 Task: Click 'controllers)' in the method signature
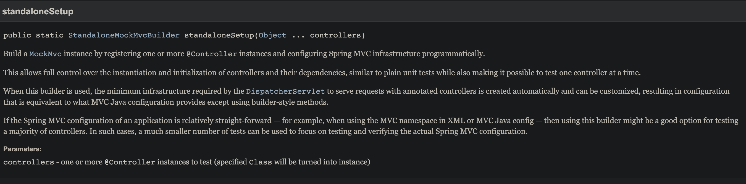click(338, 35)
